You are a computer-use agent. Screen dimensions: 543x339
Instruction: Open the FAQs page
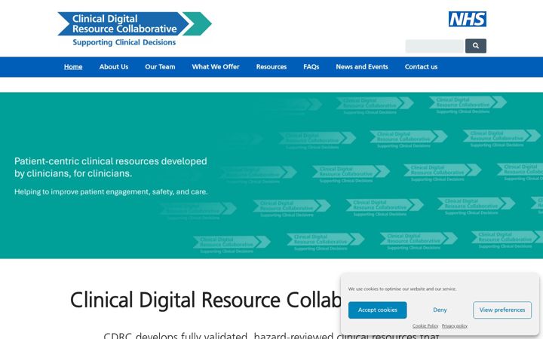[x=311, y=67]
